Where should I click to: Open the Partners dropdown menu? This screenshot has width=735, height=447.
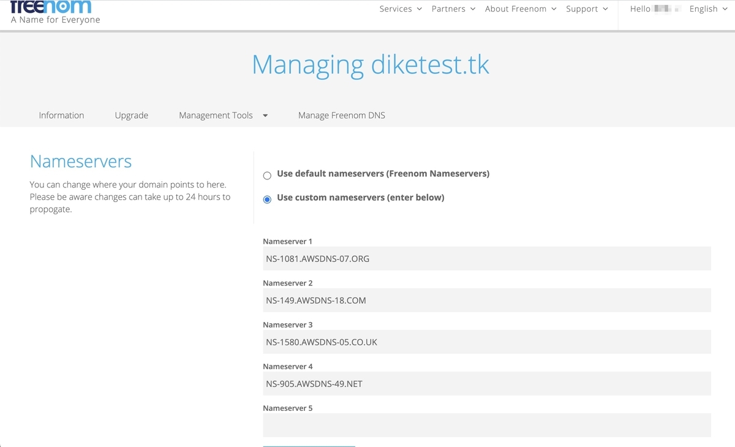point(453,9)
